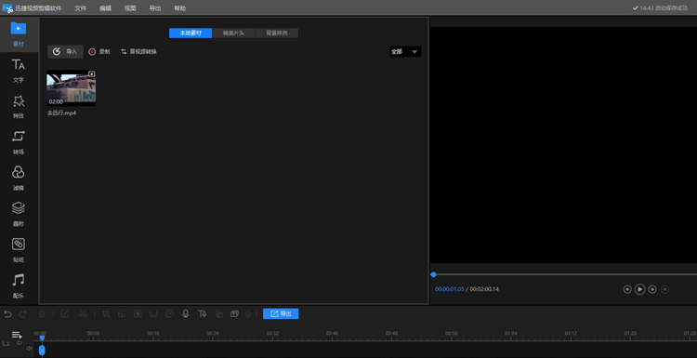Click the 00:56 mark on timeline ruler
This screenshot has height=358, width=697.
(x=451, y=333)
